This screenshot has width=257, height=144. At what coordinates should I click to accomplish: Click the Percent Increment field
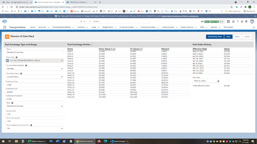coord(34,121)
